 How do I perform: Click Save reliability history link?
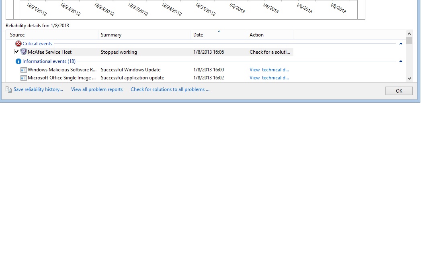coord(38,89)
